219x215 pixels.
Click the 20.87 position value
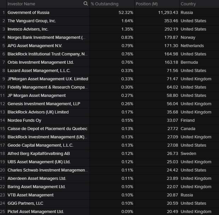pyautogui.click(x=172, y=195)
